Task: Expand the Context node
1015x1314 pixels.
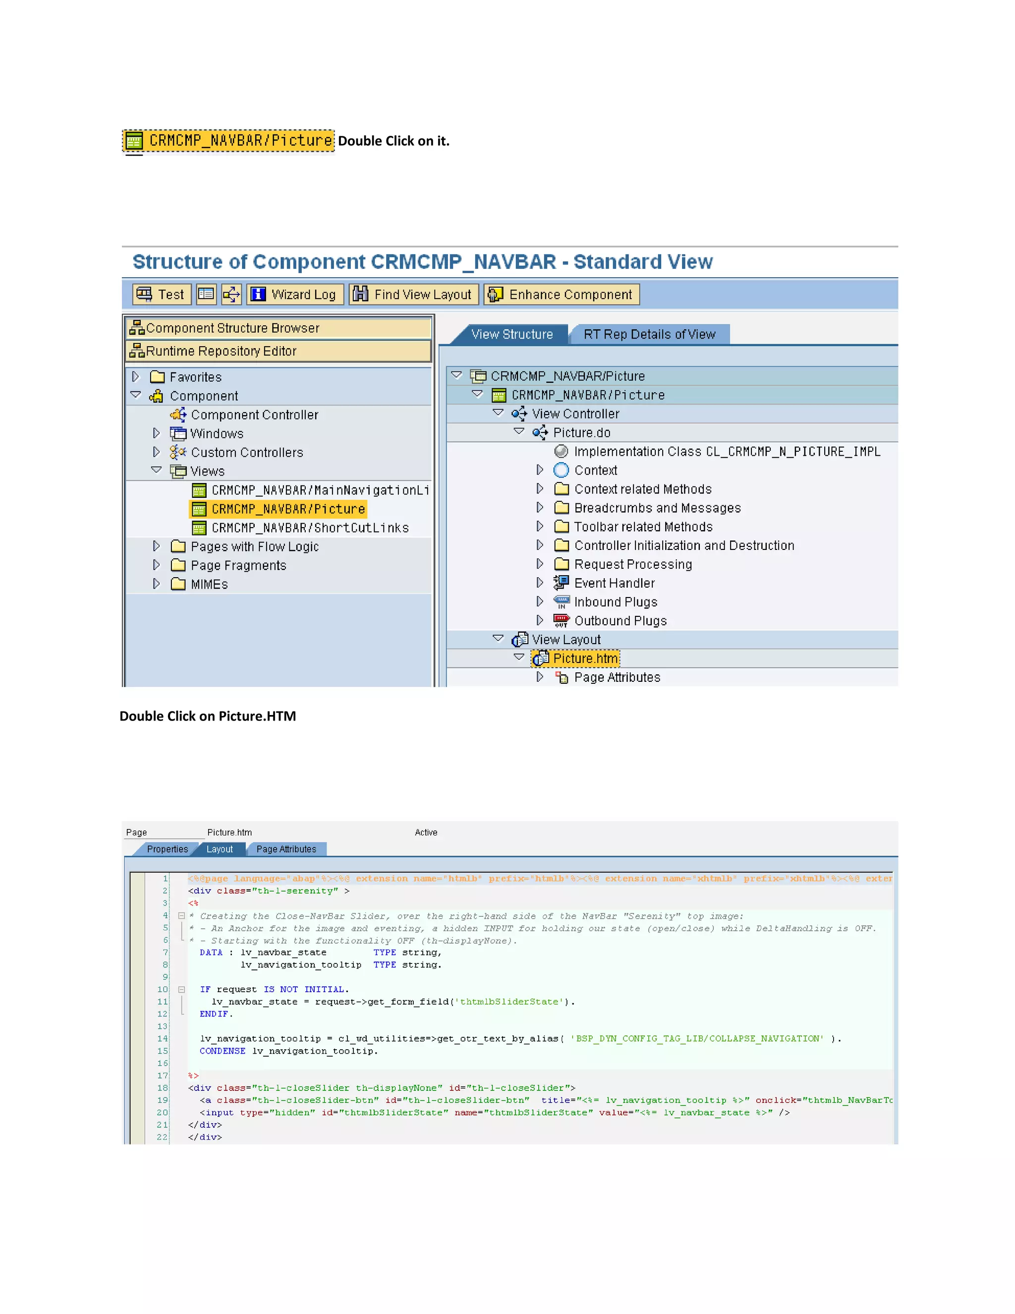Action: tap(540, 470)
